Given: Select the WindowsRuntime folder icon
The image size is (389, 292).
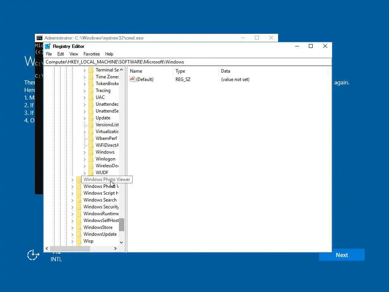Looking at the screenshot, I should tap(79, 214).
